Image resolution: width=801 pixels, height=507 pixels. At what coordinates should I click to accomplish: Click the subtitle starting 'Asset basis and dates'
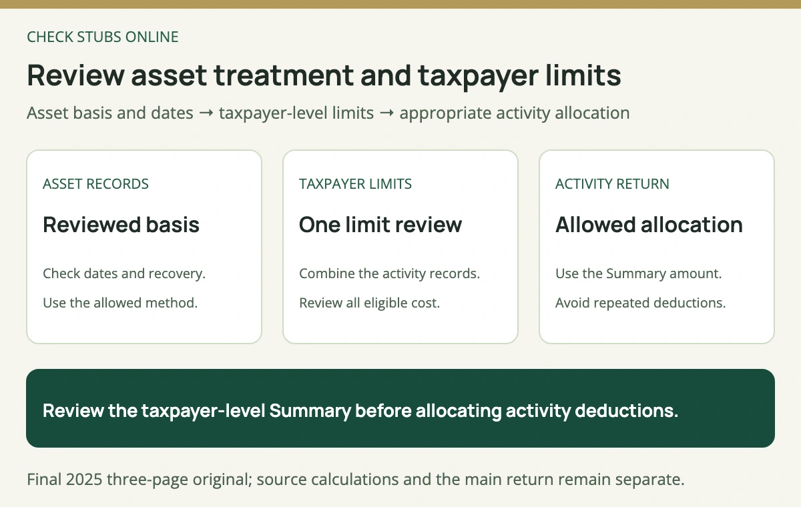coord(328,113)
